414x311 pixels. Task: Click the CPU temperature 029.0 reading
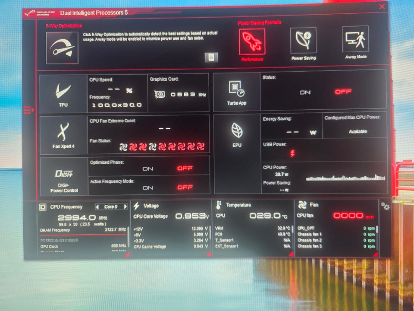tap(268, 216)
